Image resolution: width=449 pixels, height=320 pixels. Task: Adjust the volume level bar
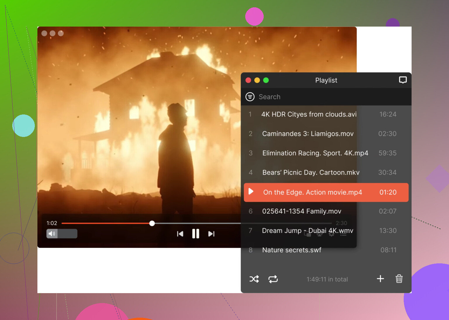point(67,234)
